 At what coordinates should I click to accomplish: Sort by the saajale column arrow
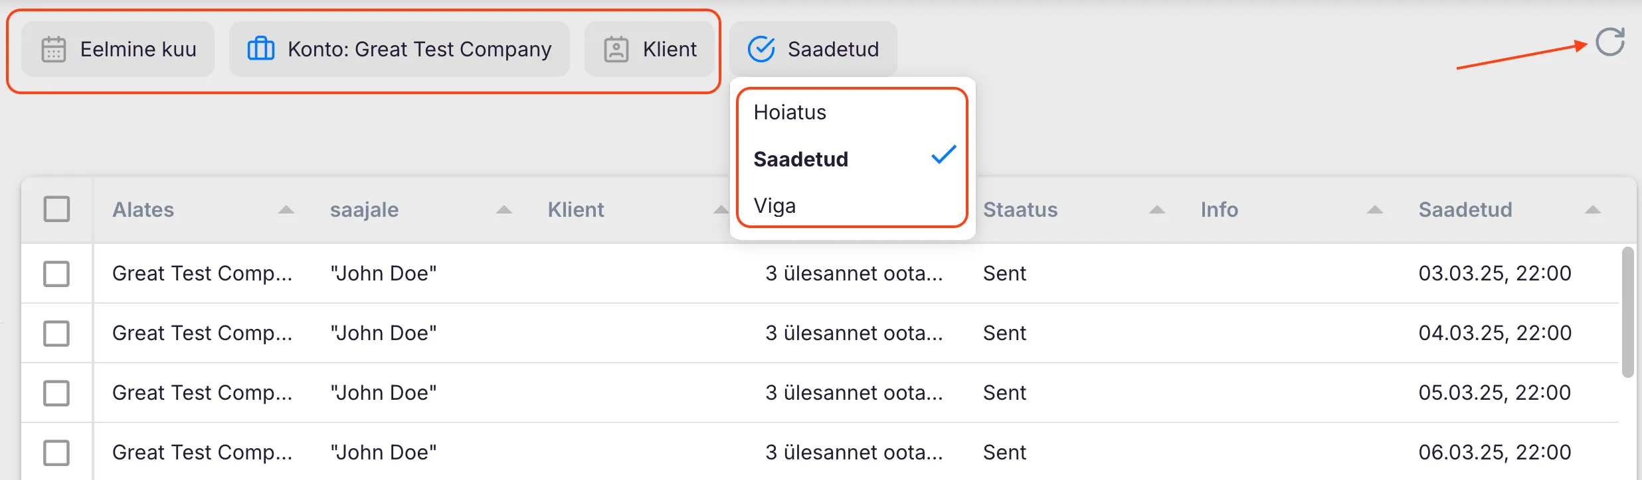[504, 210]
